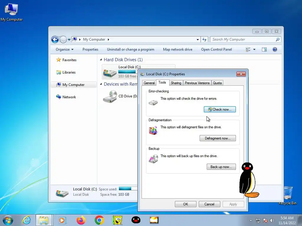
Task: Click the Change your view icon
Action: (x=248, y=49)
